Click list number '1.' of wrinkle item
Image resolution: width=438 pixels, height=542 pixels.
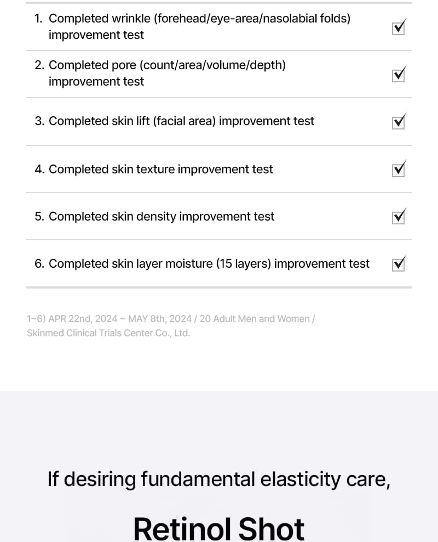pyautogui.click(x=39, y=18)
